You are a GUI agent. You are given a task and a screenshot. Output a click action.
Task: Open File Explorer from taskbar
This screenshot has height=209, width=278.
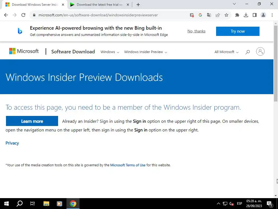[46, 204]
